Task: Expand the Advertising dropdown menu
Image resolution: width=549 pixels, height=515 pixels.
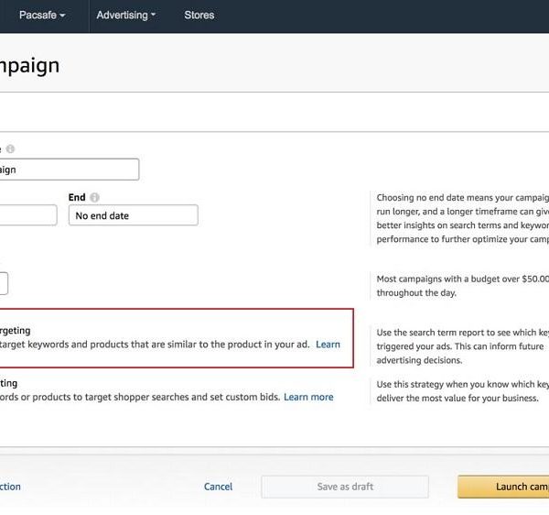Action: (126, 16)
